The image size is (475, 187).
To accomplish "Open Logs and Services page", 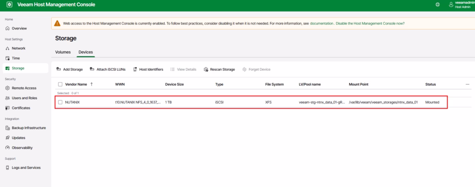I will (x=26, y=168).
